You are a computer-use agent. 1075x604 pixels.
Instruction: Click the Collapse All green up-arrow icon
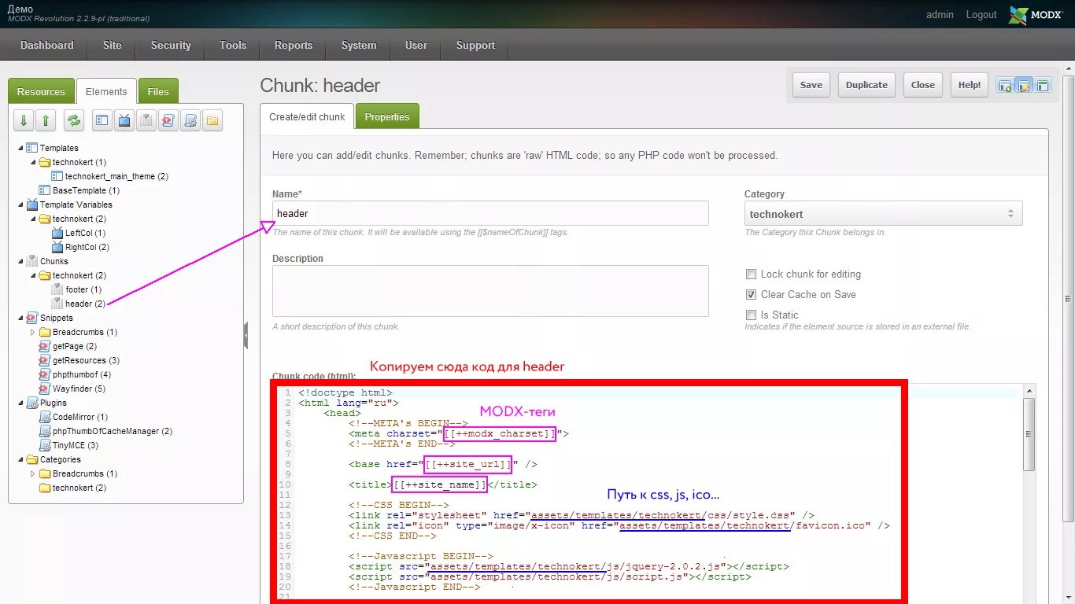click(x=46, y=120)
